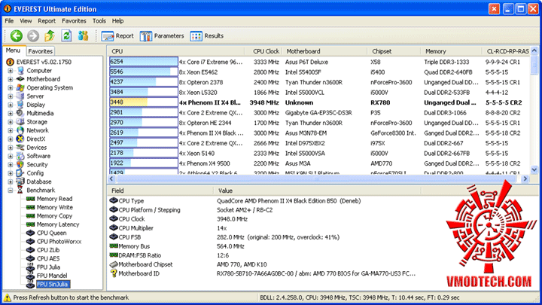Expand the Display tree node
The image size is (542, 305).
click(x=11, y=105)
